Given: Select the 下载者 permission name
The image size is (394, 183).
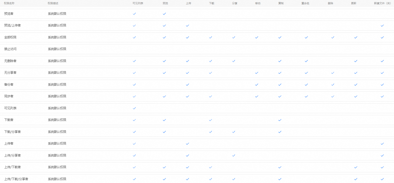Looking at the screenshot, I should (x=9, y=120).
